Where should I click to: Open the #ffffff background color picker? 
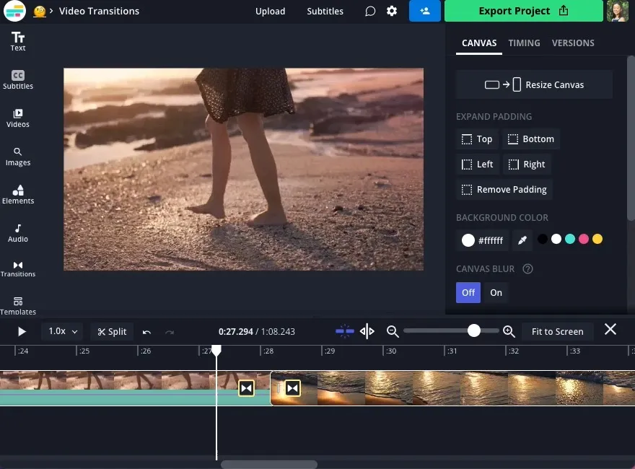[x=483, y=240]
